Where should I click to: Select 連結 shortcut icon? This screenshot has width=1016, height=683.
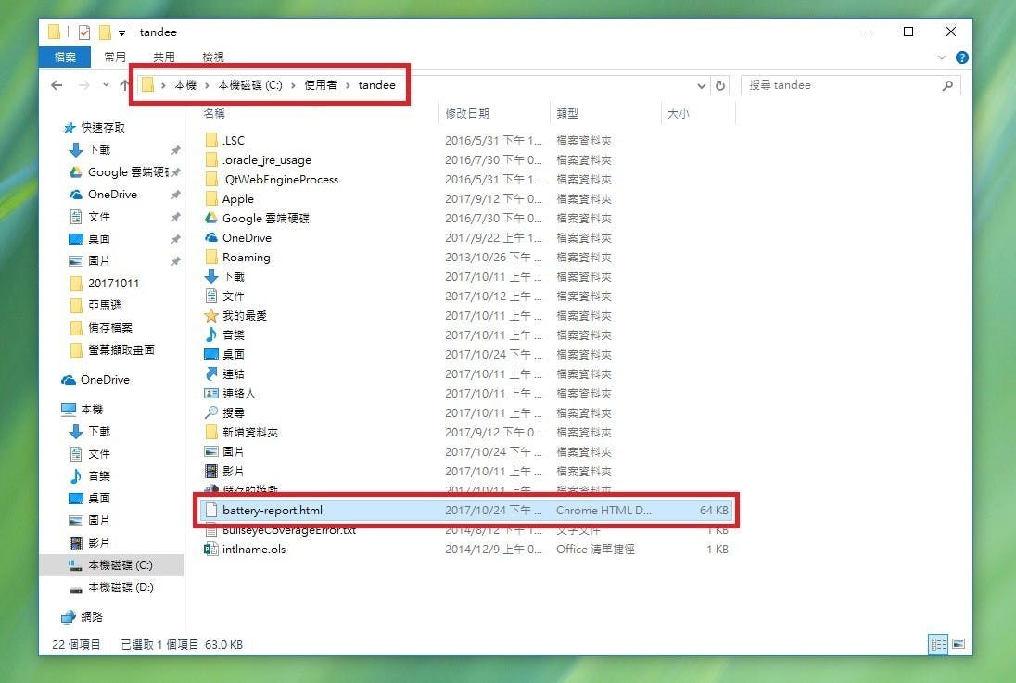211,373
